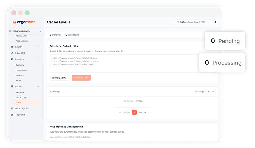Click the Previous pagination link

point(125,112)
